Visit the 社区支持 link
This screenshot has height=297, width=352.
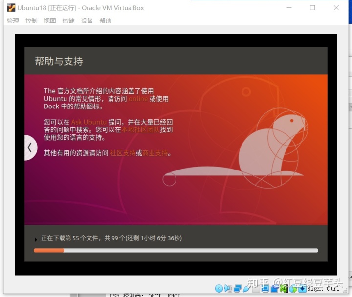point(123,153)
